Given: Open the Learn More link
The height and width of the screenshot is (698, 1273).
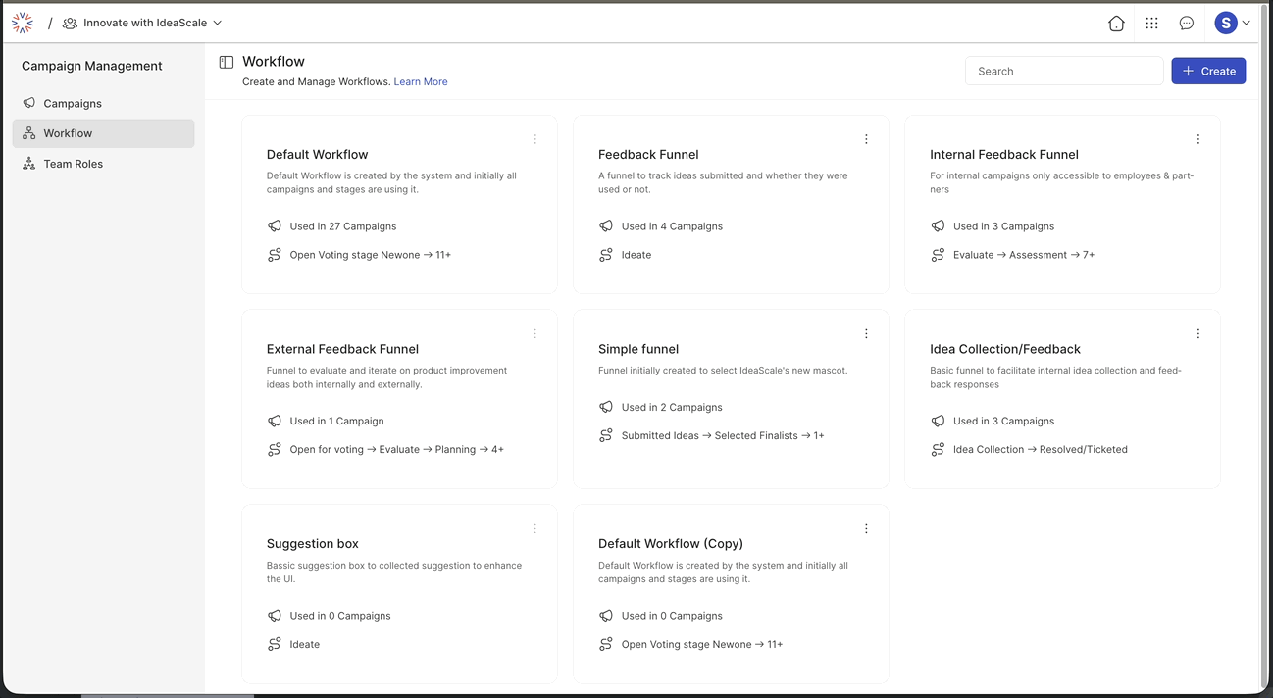Looking at the screenshot, I should click(x=421, y=81).
